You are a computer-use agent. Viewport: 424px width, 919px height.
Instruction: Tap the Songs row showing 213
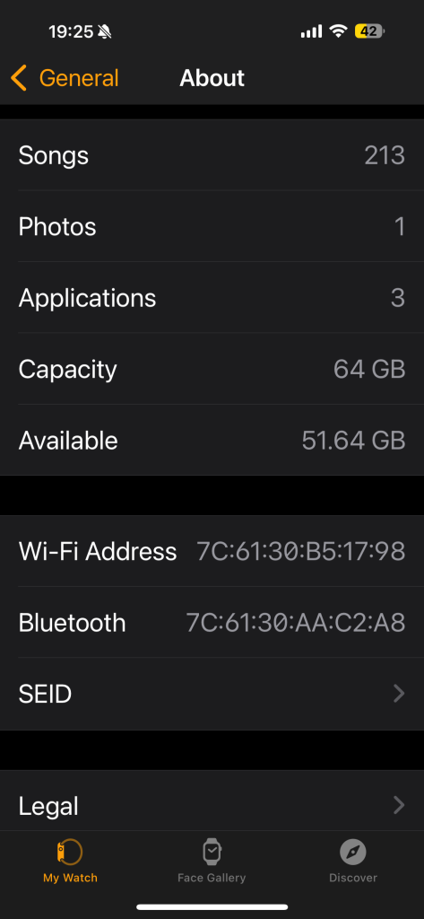tap(212, 155)
